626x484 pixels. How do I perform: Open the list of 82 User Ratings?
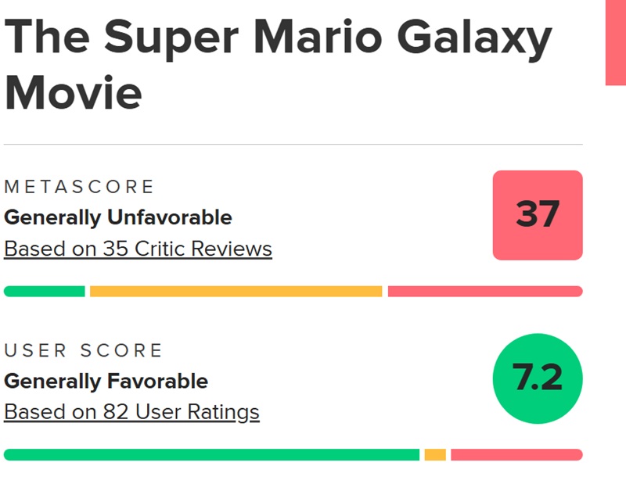tap(130, 412)
